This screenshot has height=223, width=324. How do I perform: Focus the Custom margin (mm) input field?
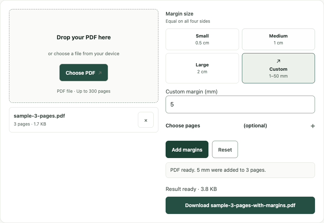point(240,104)
